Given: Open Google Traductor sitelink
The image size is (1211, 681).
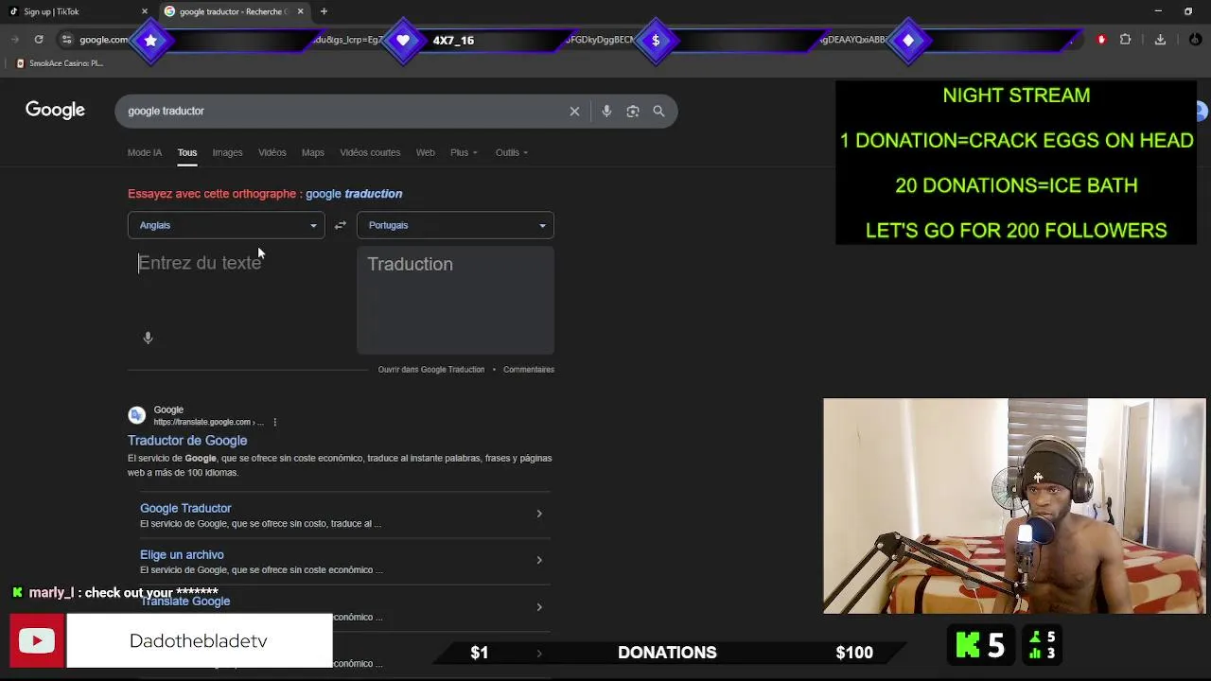Looking at the screenshot, I should [185, 508].
